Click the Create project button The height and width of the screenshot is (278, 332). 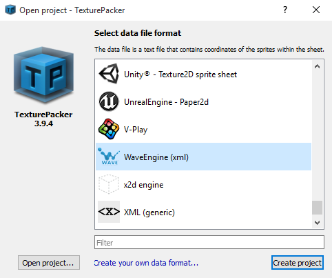click(x=298, y=262)
